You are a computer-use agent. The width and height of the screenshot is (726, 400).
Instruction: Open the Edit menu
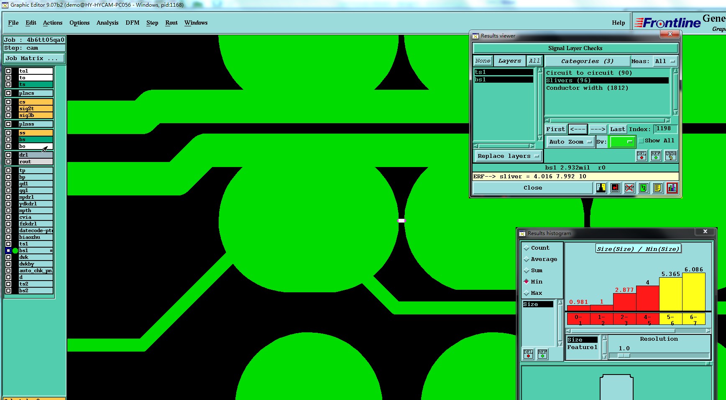31,23
